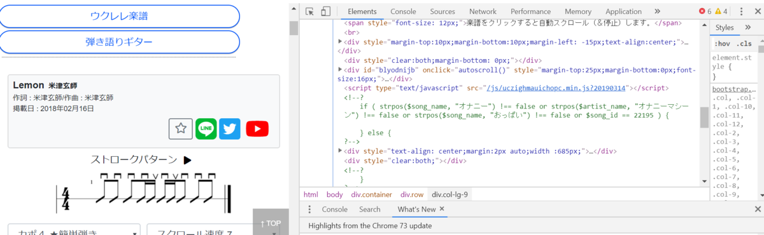Toggle the .cls class editor button
This screenshot has width=764, height=235.
tap(744, 44)
